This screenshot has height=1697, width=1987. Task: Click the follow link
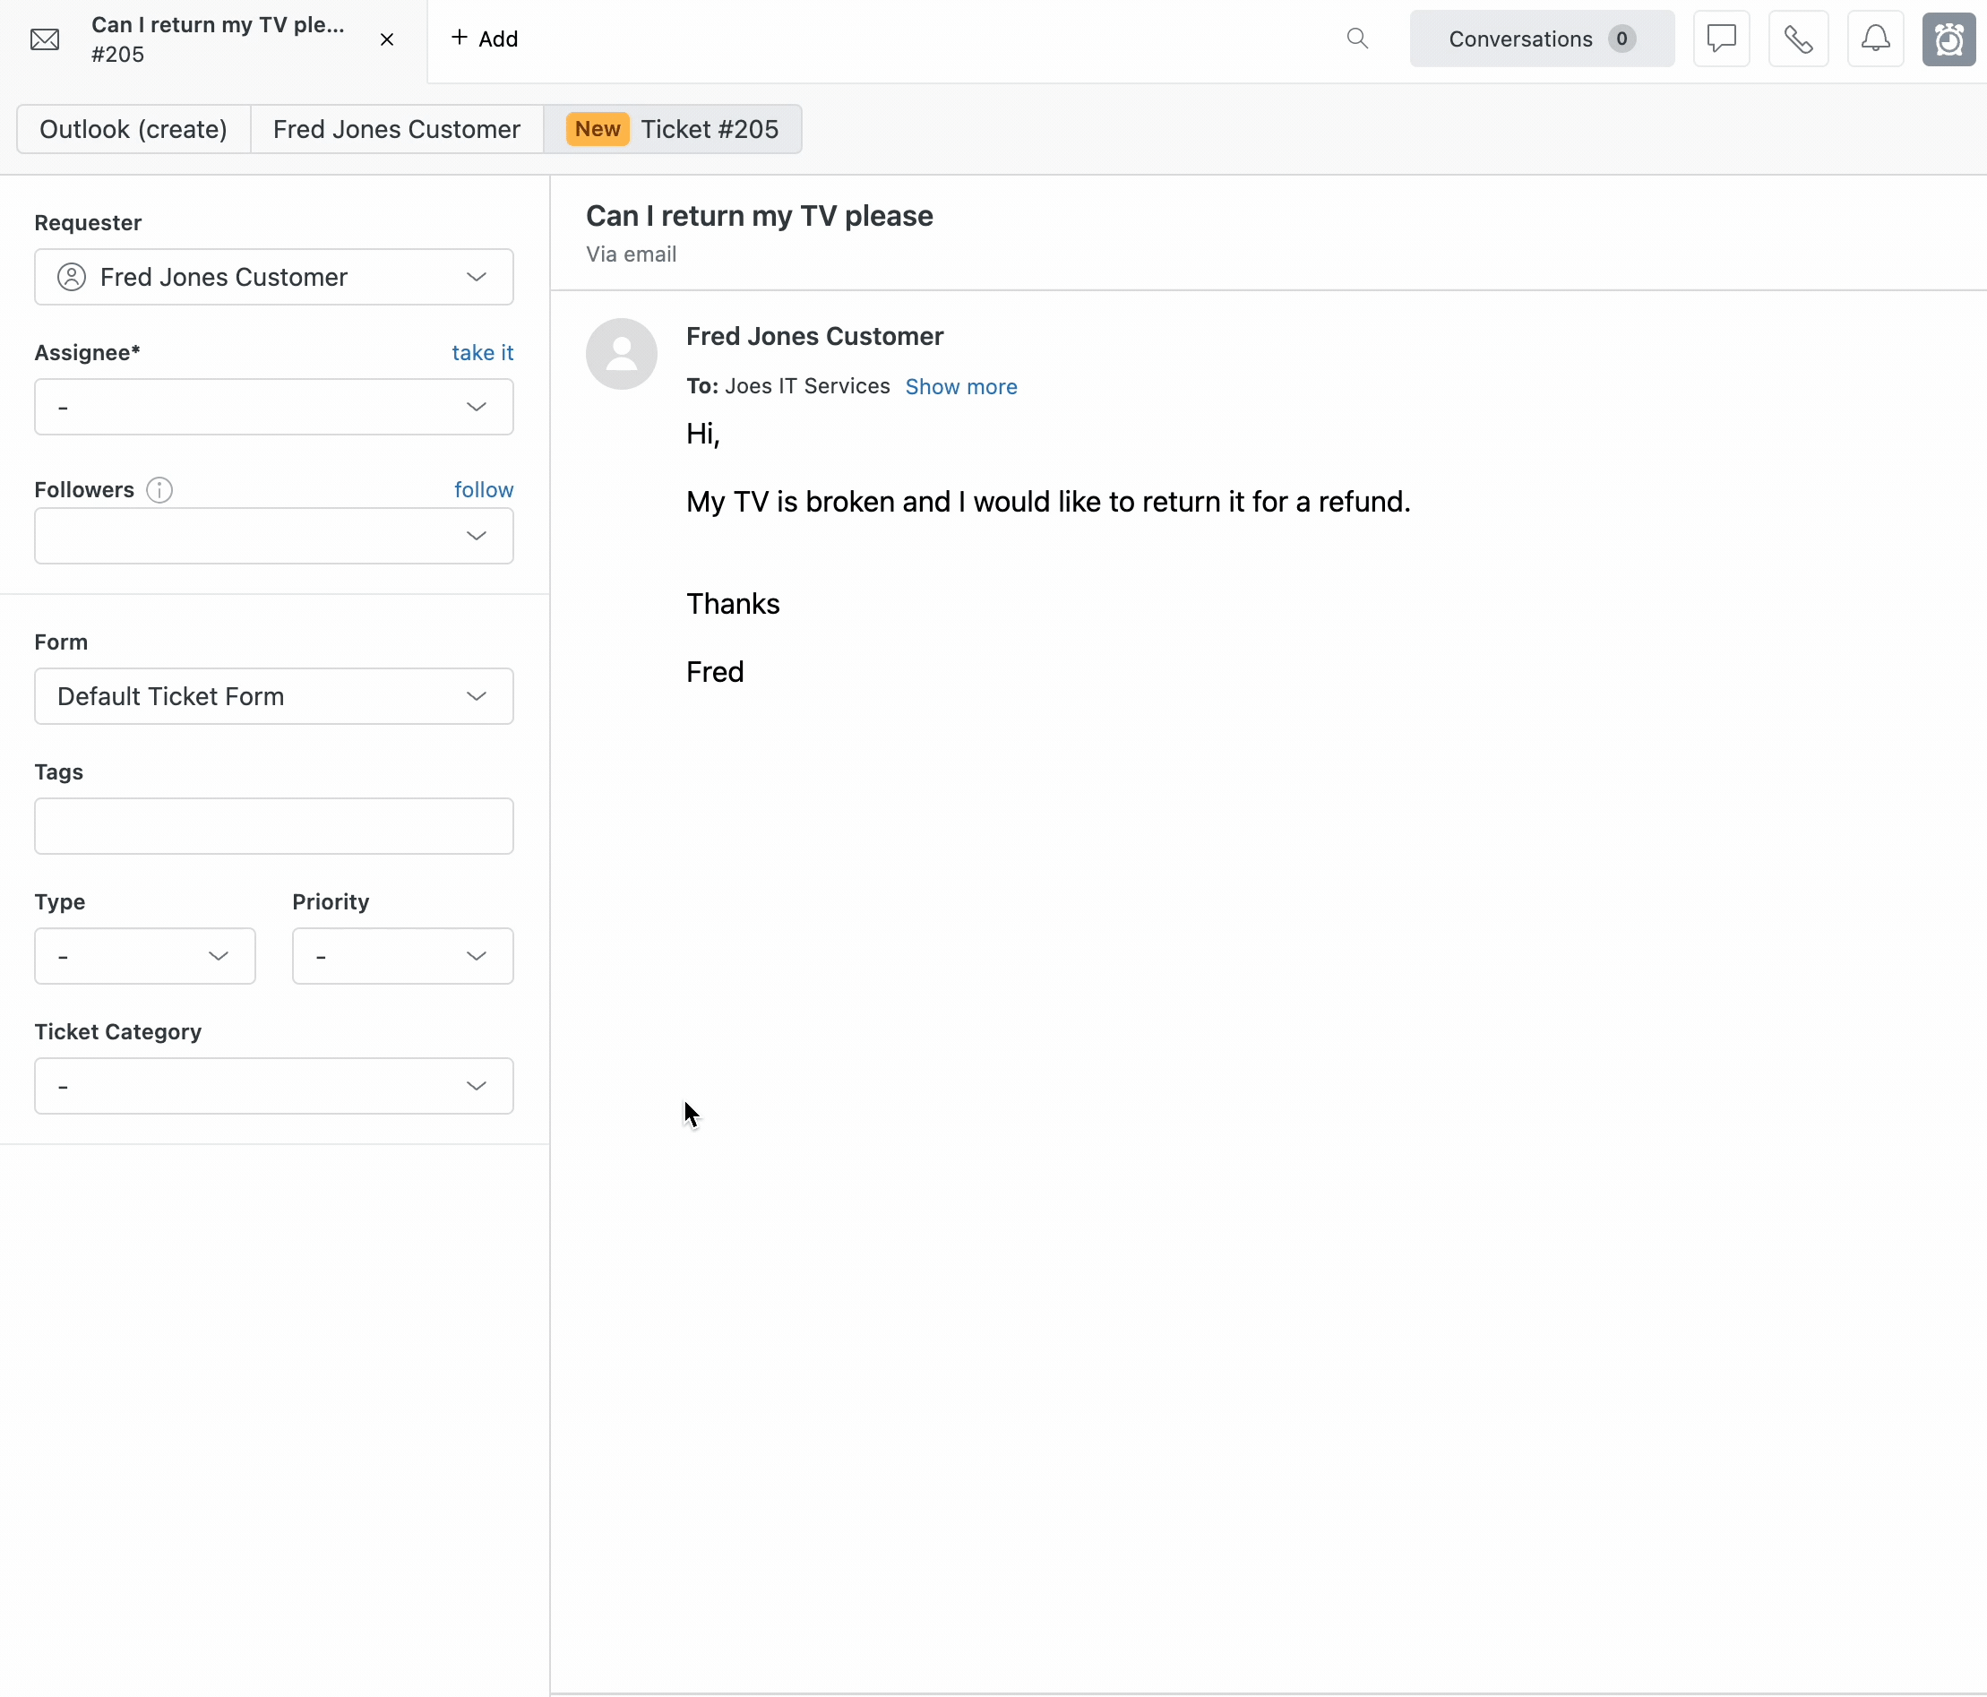(484, 489)
